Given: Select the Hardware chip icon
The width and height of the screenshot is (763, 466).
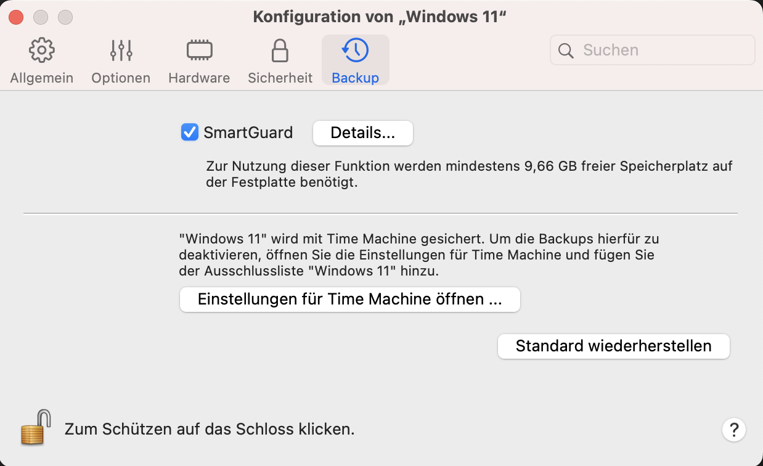Looking at the screenshot, I should 199,51.
